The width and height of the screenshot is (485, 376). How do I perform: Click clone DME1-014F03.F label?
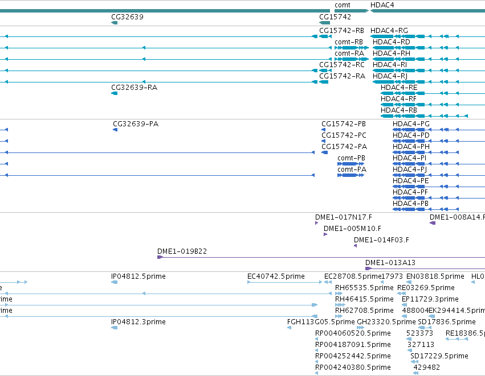coord(381,241)
